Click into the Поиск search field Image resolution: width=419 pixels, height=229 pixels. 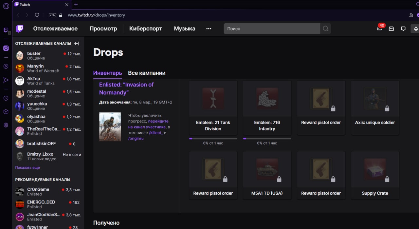(x=272, y=29)
